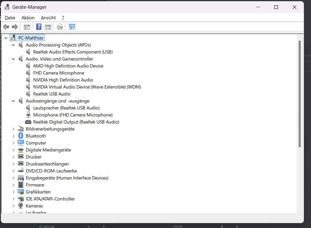This screenshot has width=311, height=228.
Task: Click the update driver toolbar icon
Action: 60,27
